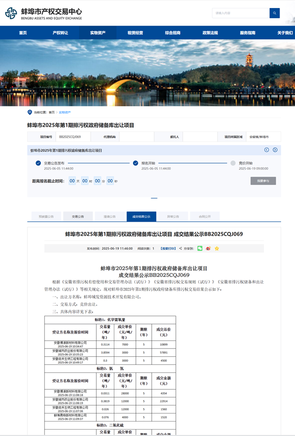Follow the 实物资产 breadcrumb link
The width and height of the screenshot is (295, 436).
click(65, 113)
